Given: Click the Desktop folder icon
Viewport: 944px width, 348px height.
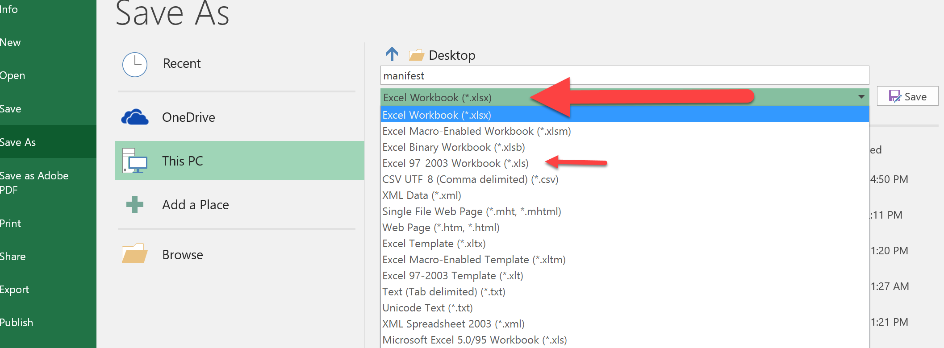Looking at the screenshot, I should coord(416,55).
